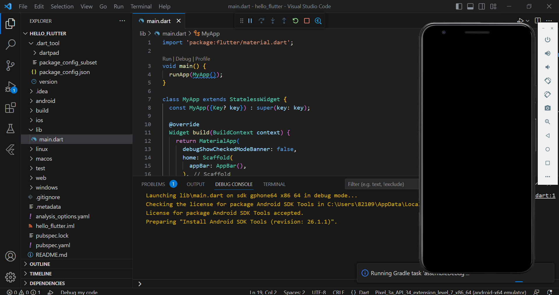Image resolution: width=559 pixels, height=295 pixels.
Task: Switch to the OUTPUT tab
Action: pos(196,184)
